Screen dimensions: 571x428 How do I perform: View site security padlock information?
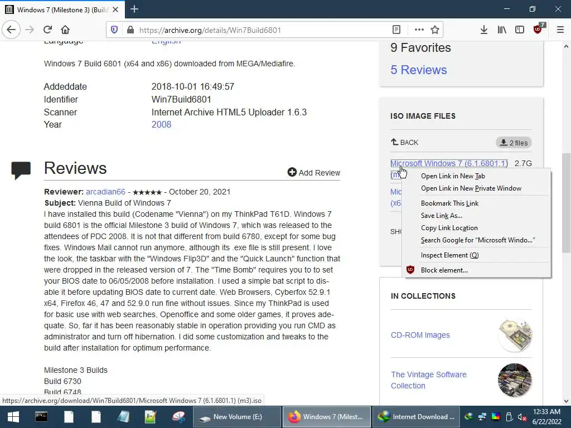pyautogui.click(x=130, y=30)
